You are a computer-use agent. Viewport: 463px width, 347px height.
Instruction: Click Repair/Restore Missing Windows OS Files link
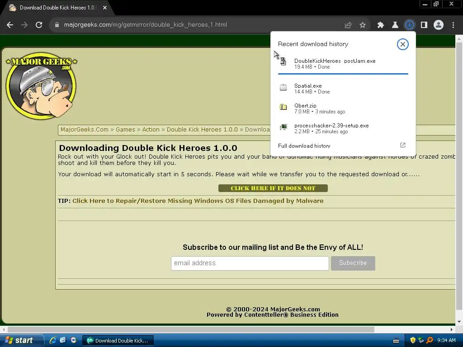(198, 201)
